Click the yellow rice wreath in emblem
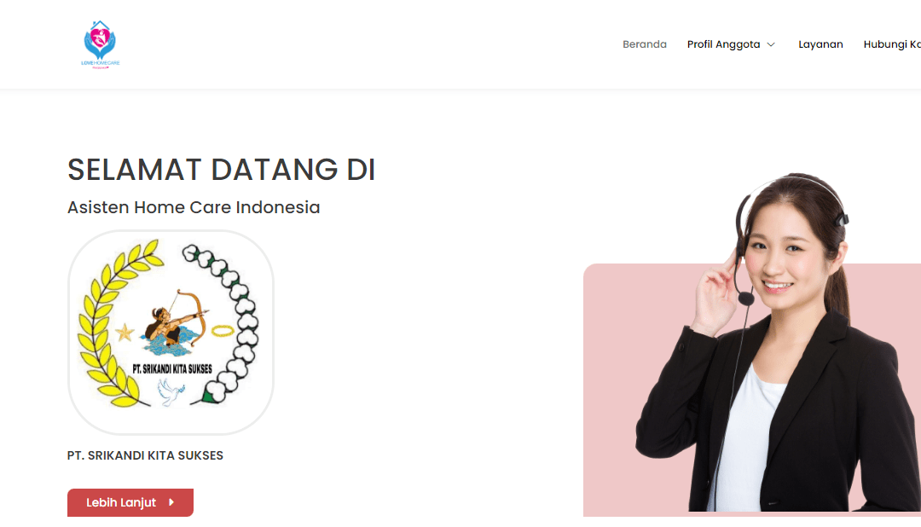This screenshot has width=921, height=527. click(x=115, y=325)
